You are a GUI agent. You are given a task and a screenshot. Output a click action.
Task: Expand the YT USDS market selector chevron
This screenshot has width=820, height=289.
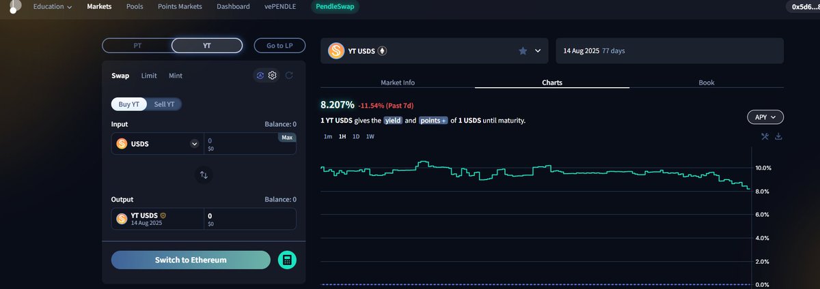(538, 51)
